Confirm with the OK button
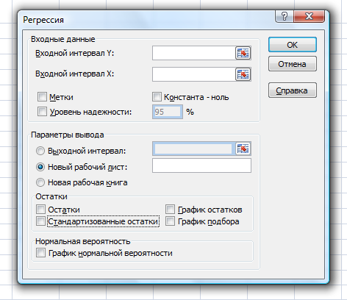 tap(293, 45)
